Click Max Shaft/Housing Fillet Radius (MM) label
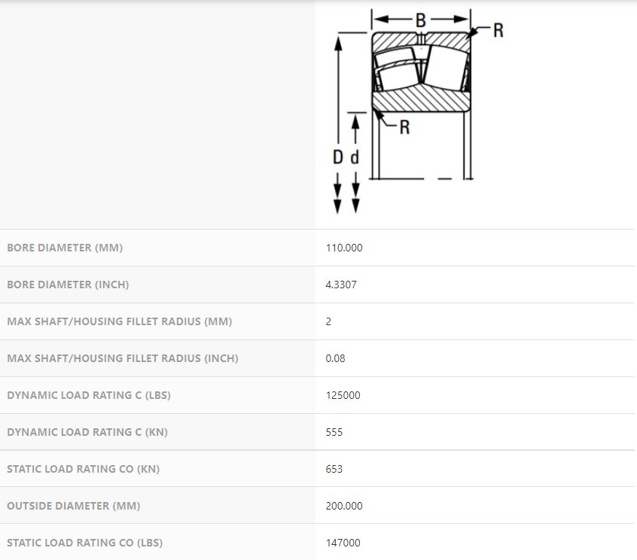This screenshot has height=560, width=637. pos(119,321)
